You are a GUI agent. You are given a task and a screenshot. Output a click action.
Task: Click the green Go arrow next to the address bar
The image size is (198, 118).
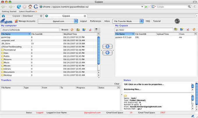tap(146, 7)
